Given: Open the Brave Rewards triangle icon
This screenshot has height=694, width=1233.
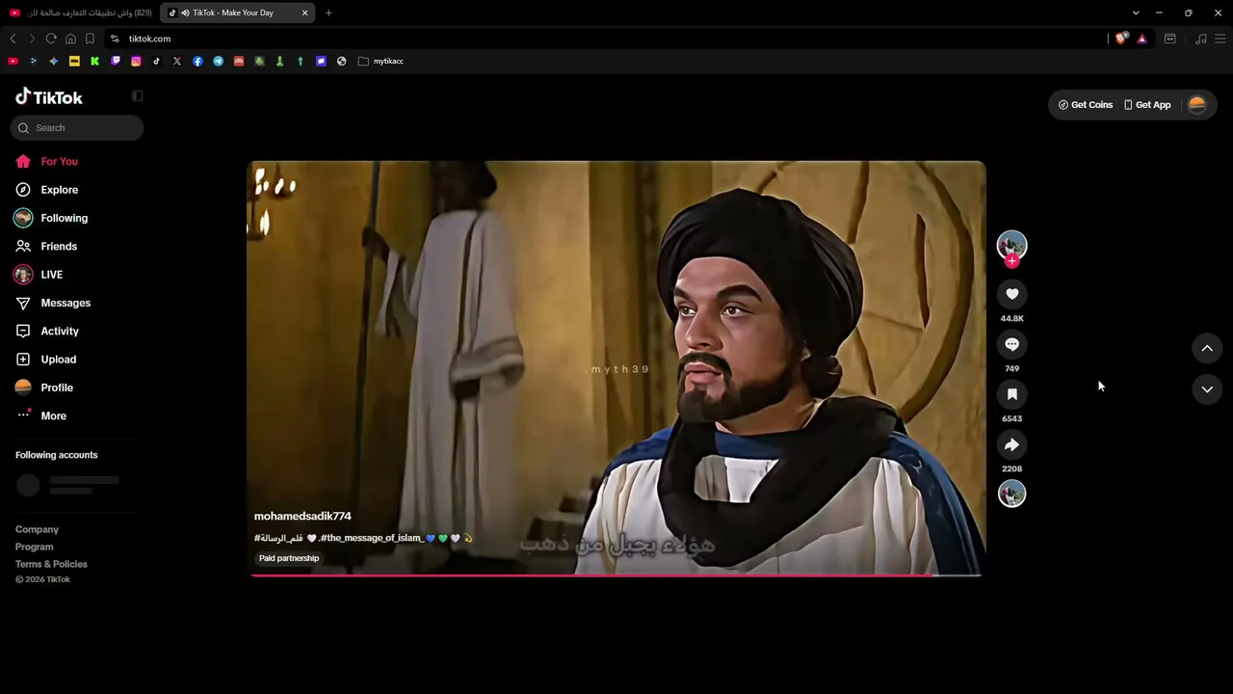Looking at the screenshot, I should [1141, 39].
